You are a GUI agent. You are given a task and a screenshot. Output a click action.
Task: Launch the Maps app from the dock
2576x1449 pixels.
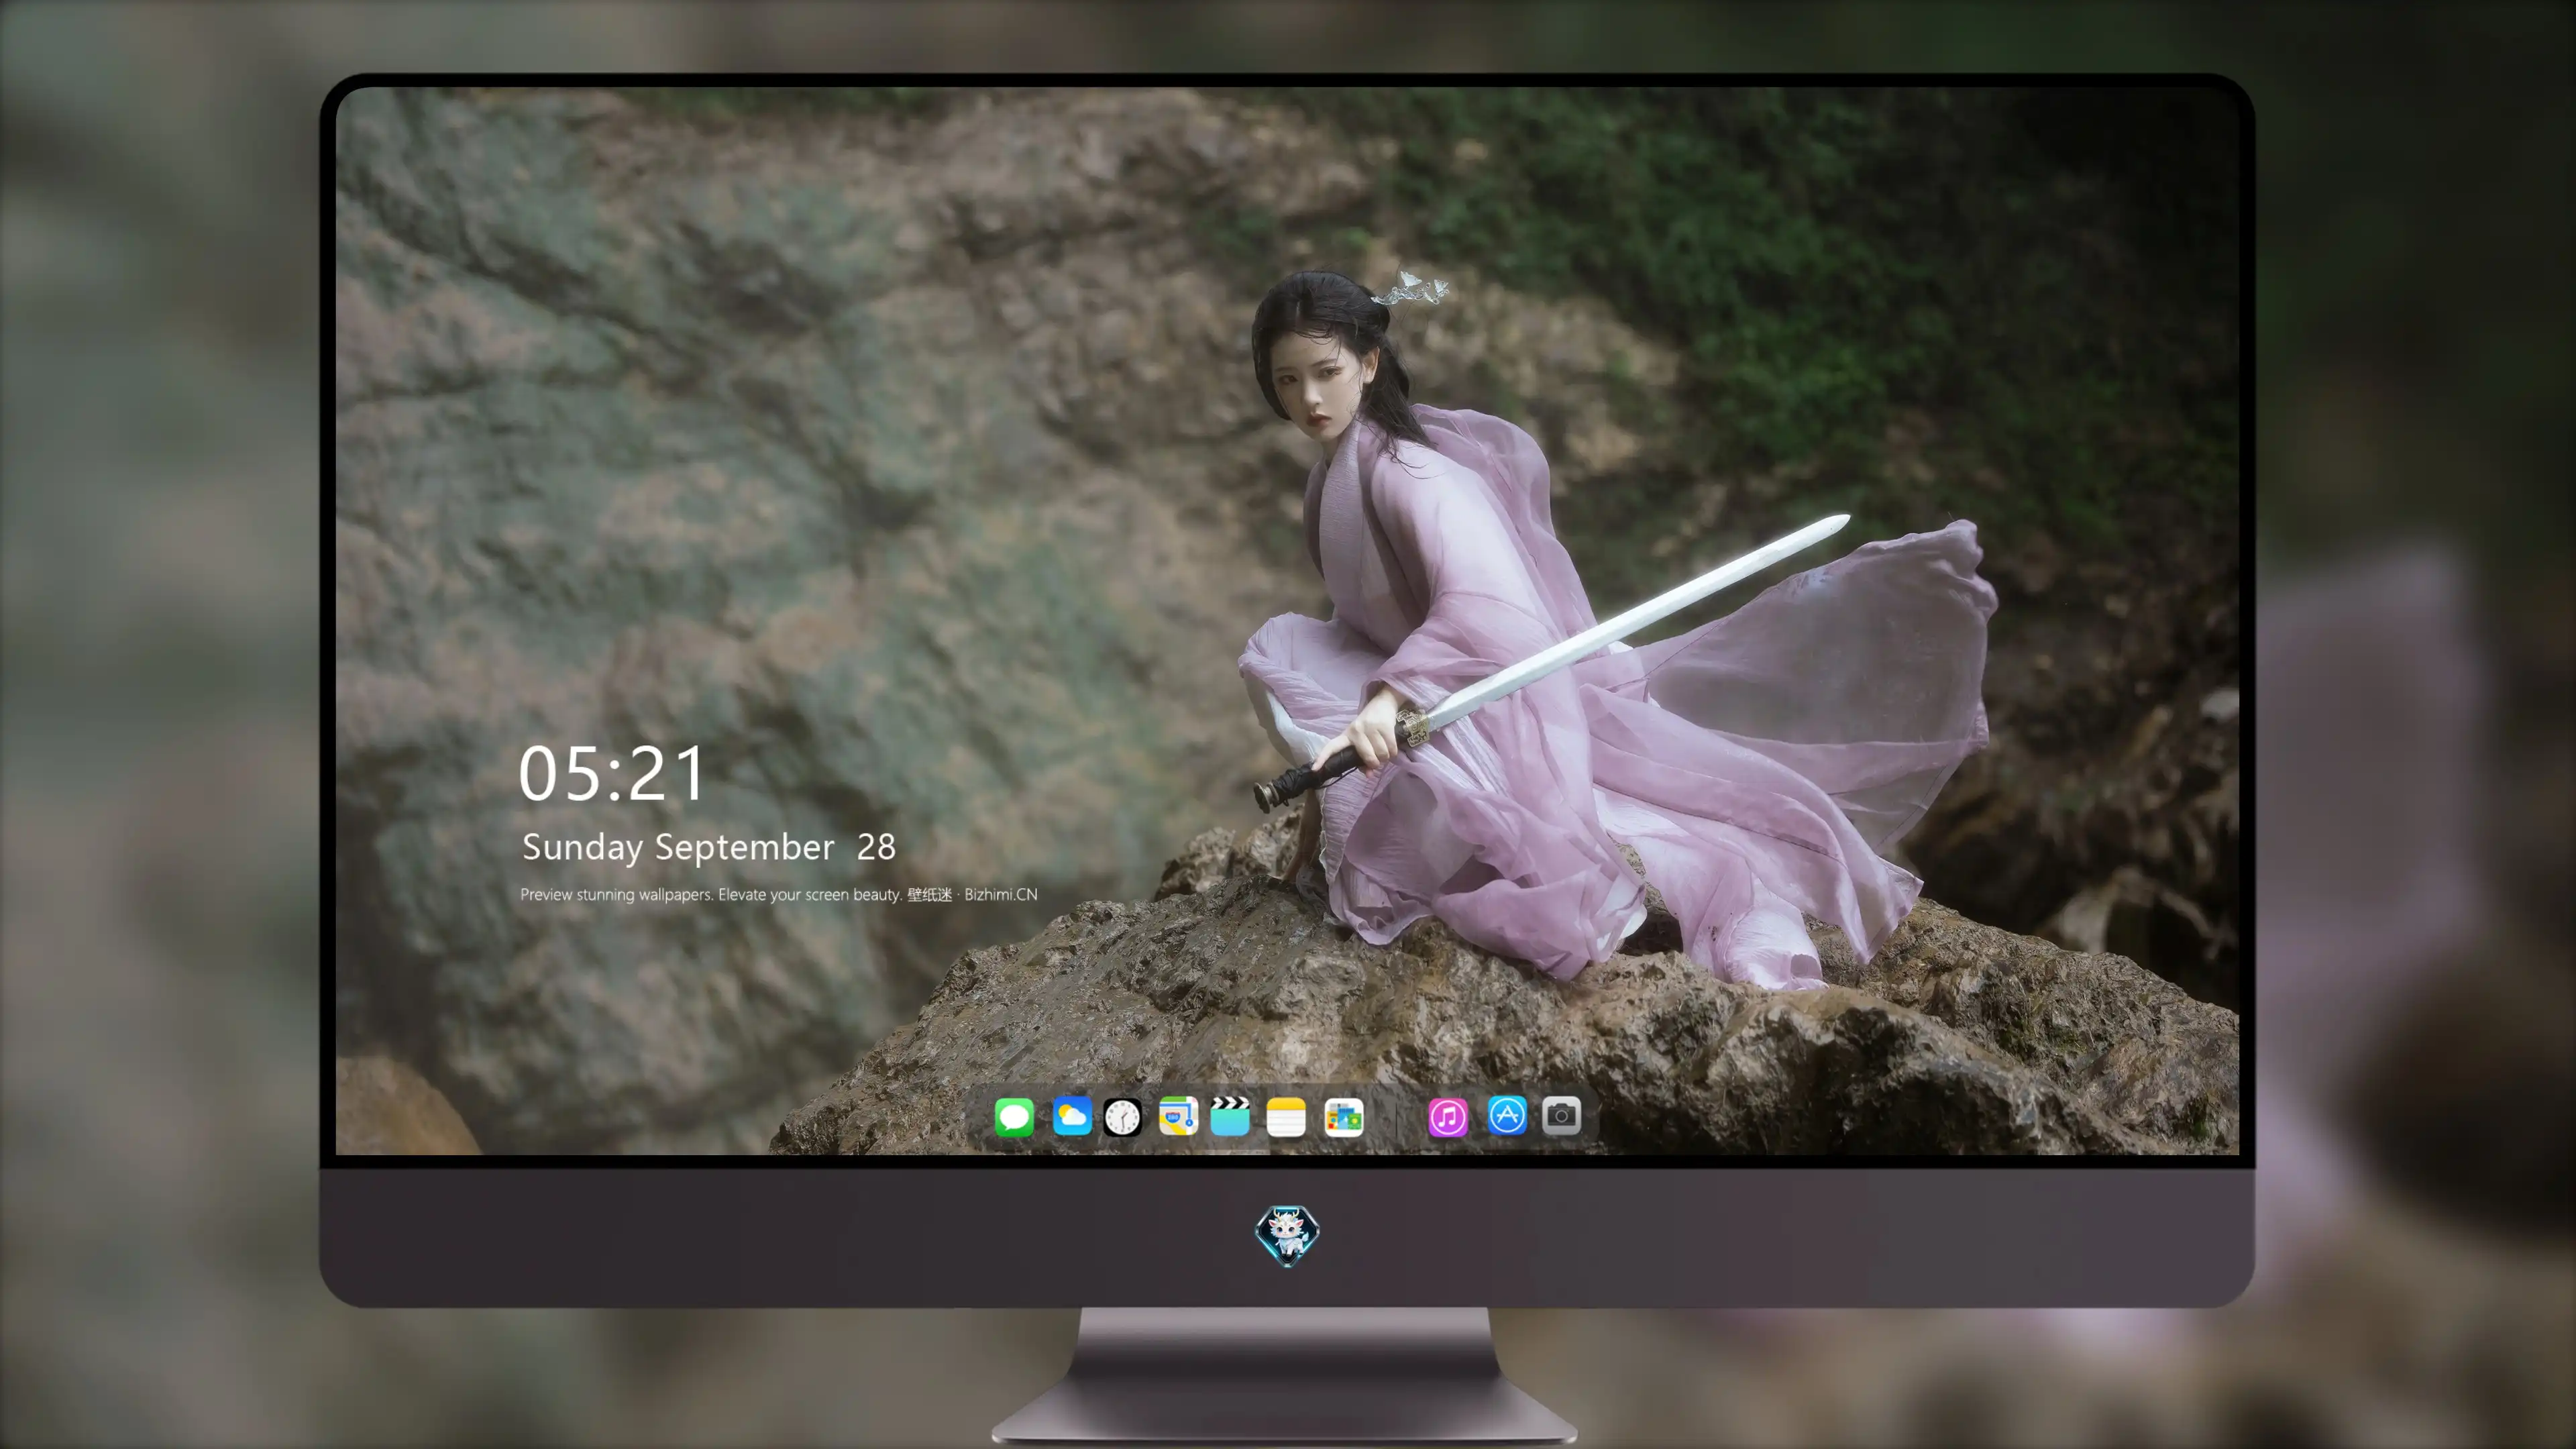tap(1178, 1116)
